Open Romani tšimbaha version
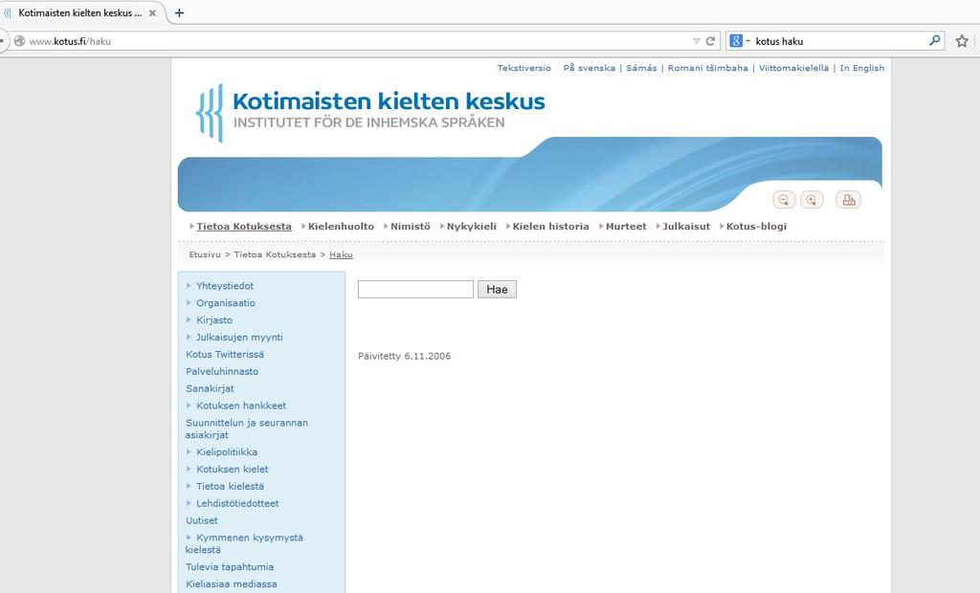Screen dimensions: 980x593 707,68
